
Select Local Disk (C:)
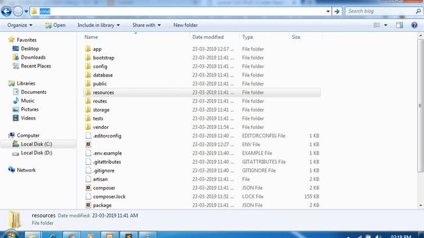[x=36, y=144]
